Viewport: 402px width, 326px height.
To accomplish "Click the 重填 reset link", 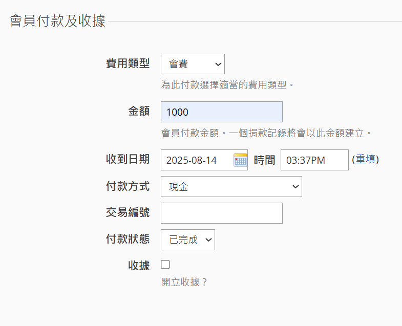I will pos(366,159).
